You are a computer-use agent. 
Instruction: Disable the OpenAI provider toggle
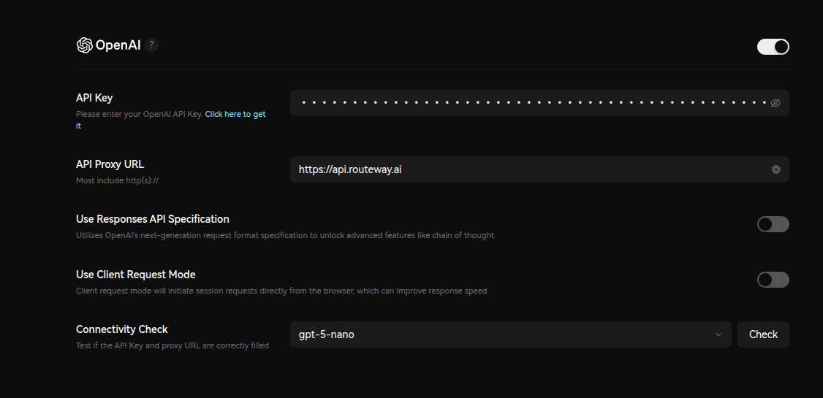click(773, 47)
